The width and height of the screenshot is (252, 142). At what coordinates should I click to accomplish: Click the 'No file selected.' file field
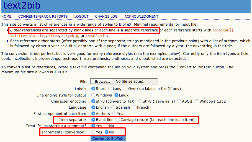tap(130, 82)
